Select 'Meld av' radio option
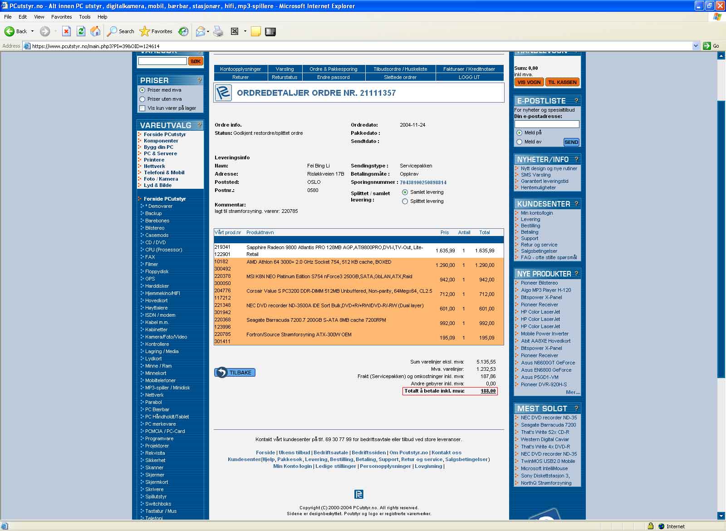This screenshot has width=726, height=531. (x=519, y=142)
